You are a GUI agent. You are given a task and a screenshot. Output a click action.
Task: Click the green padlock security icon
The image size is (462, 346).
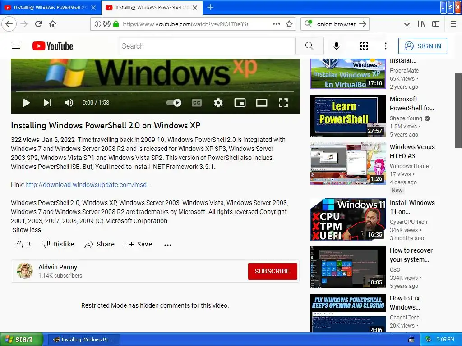click(116, 24)
